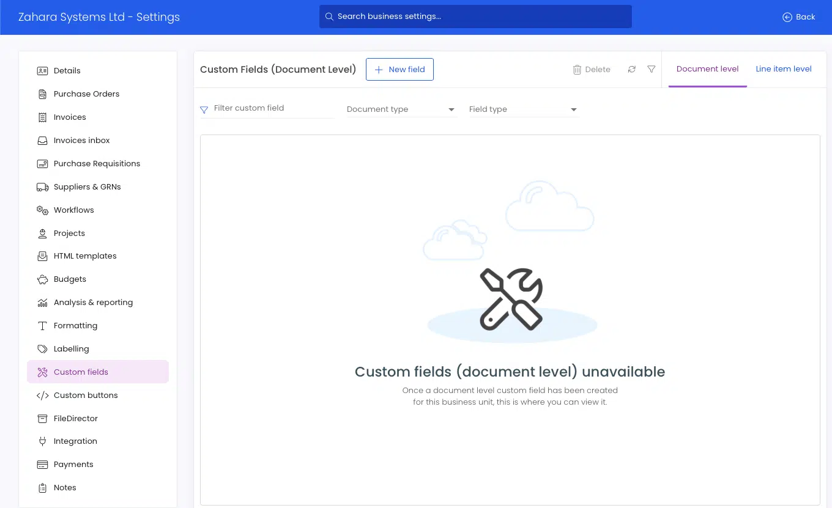Image resolution: width=832 pixels, height=508 pixels.
Task: Click the Workflows gears icon
Action: click(x=42, y=210)
